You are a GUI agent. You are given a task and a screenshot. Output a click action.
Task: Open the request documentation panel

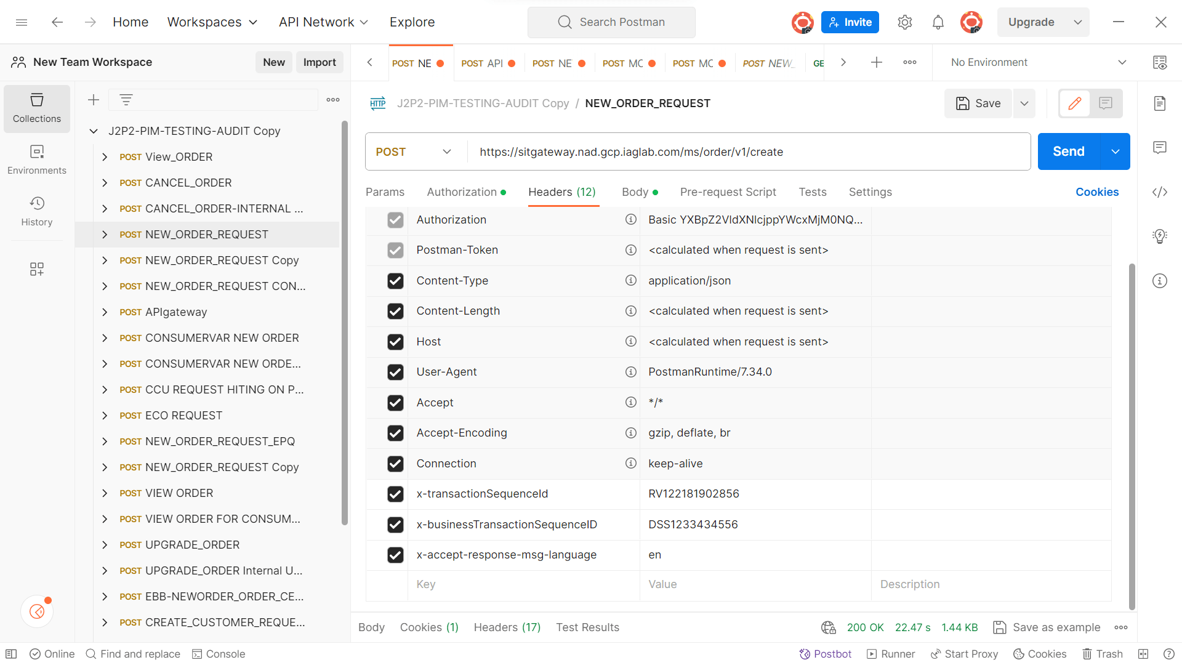(1160, 103)
